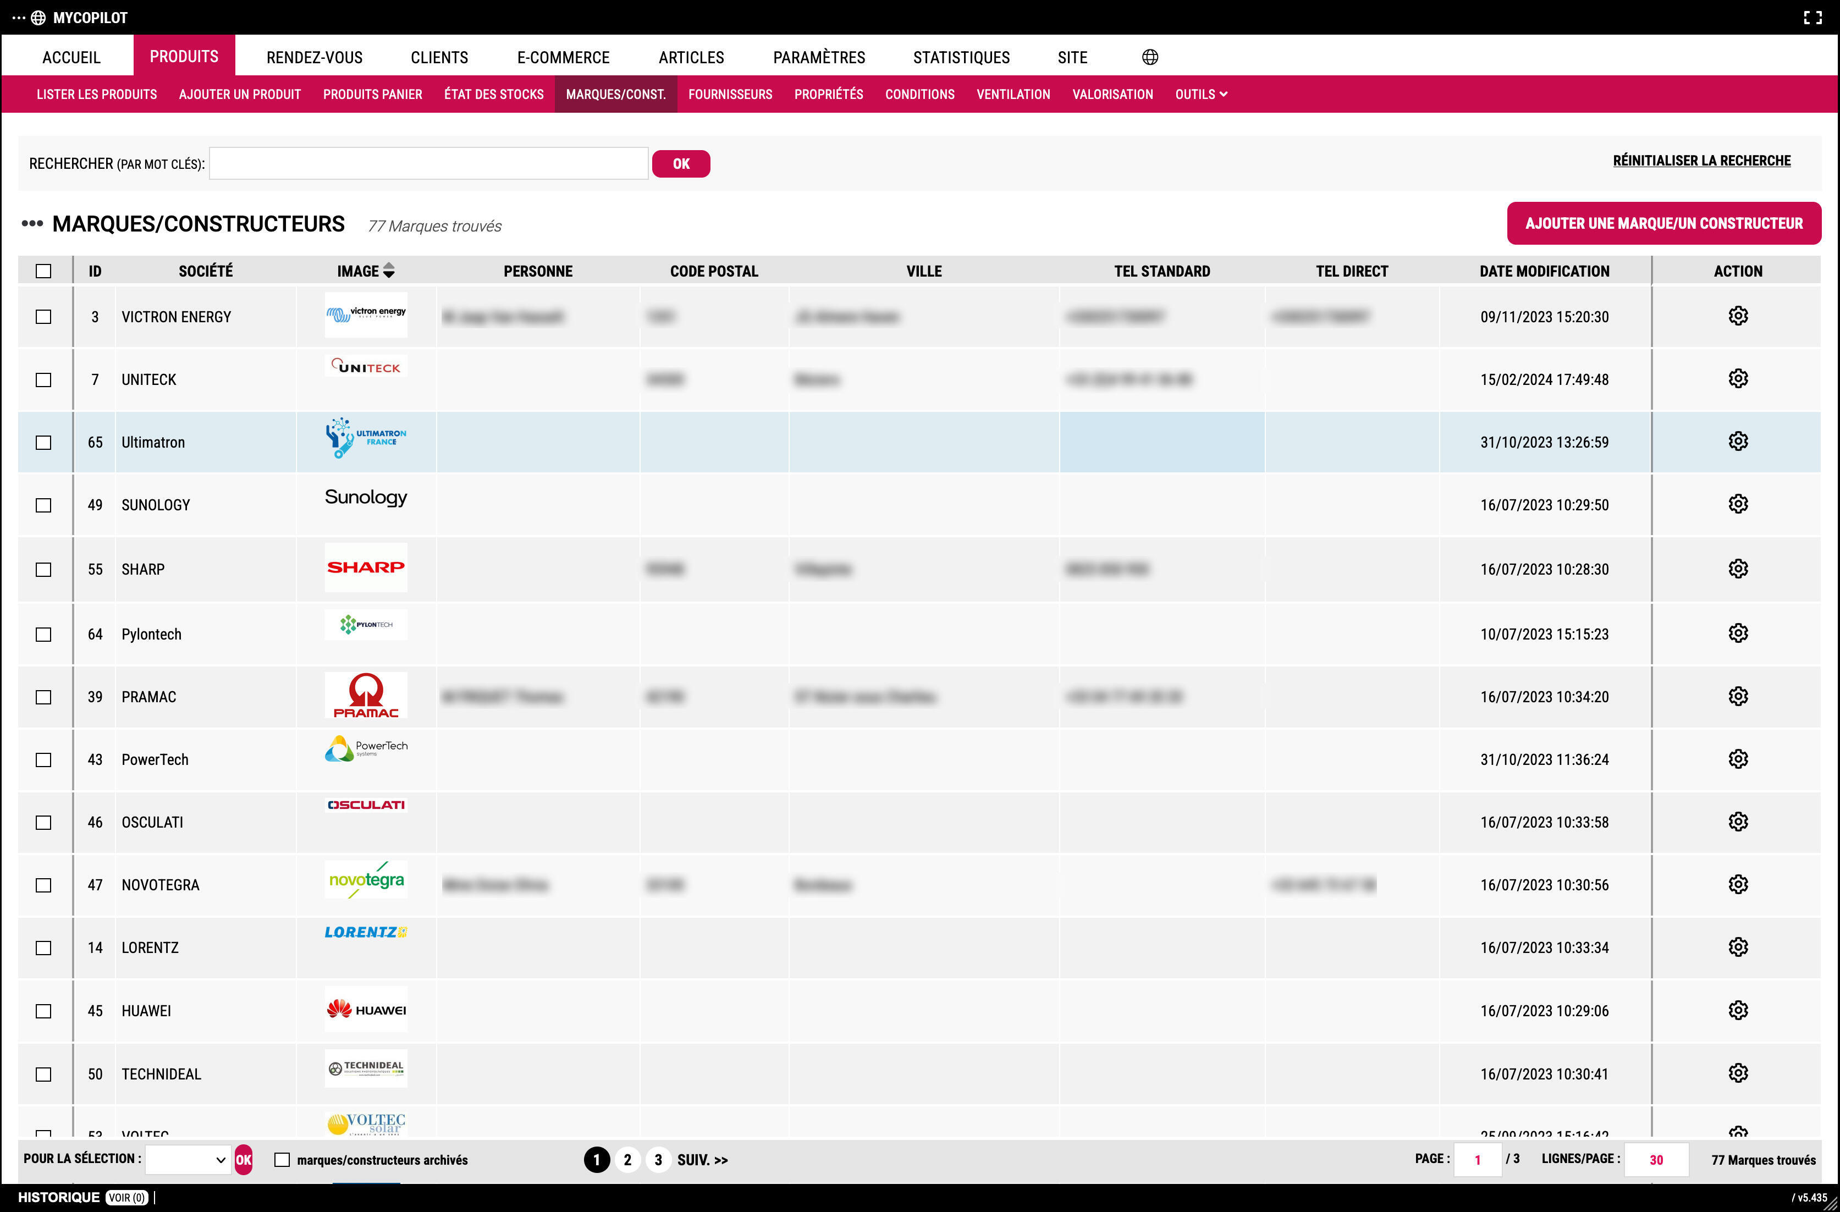
Task: Check the VICTRON ENERGY row checkbox
Action: coord(43,317)
